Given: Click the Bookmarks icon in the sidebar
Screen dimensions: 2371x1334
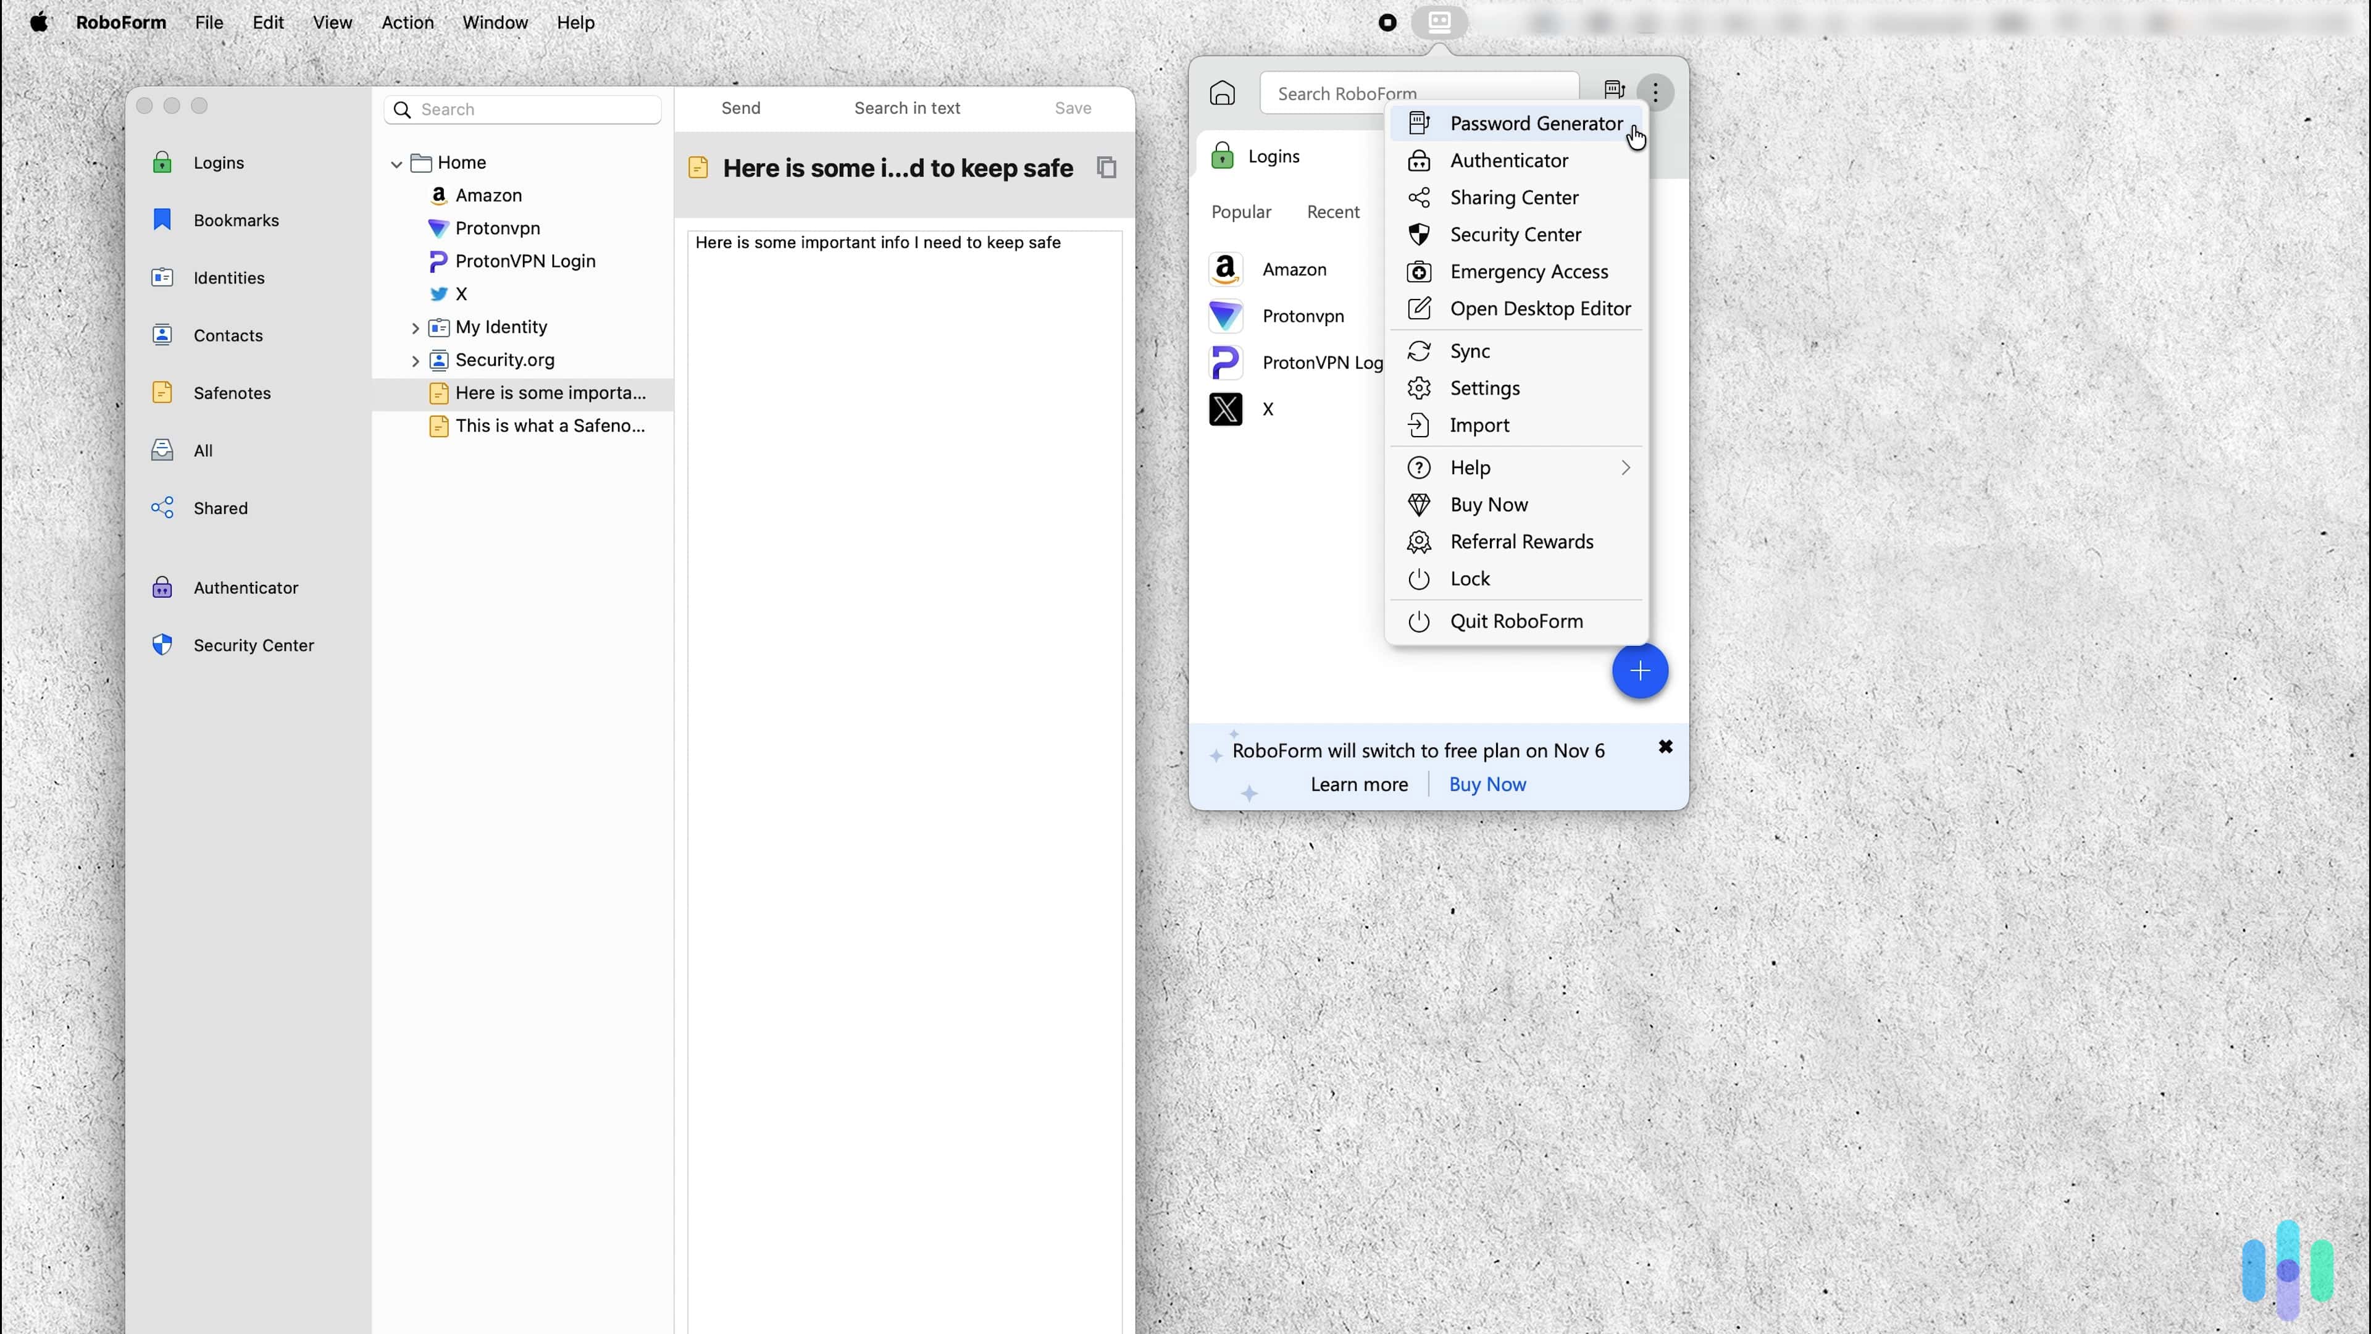Looking at the screenshot, I should point(162,220).
